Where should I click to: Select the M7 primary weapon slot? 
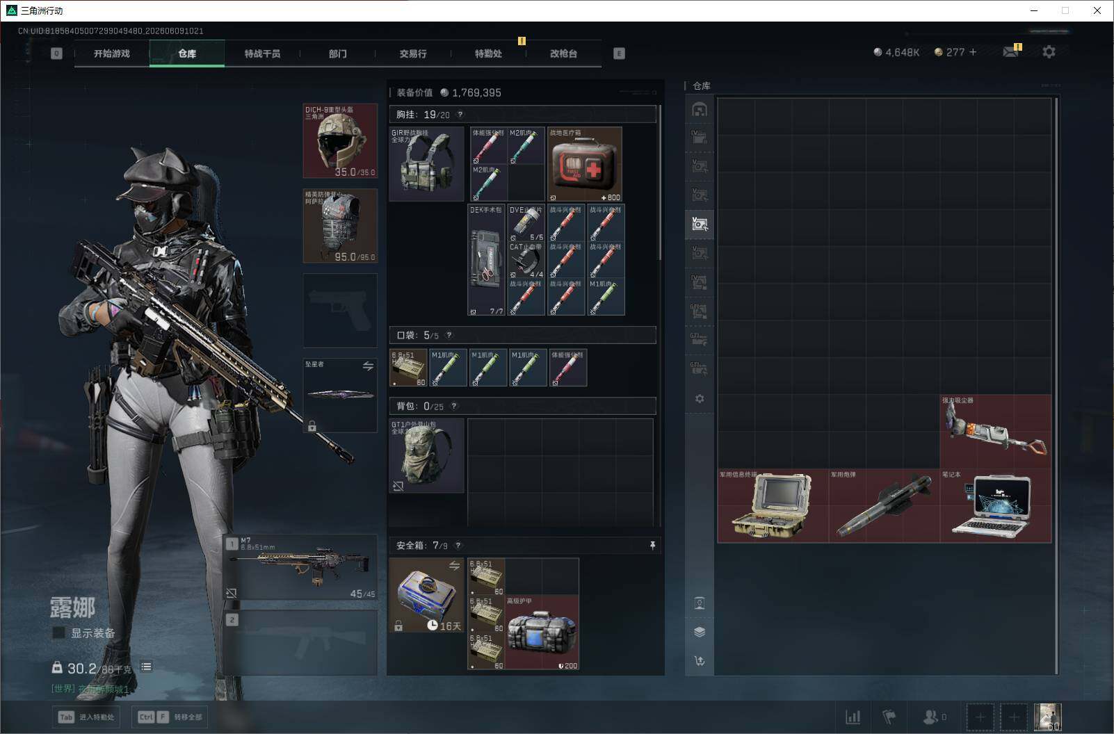coord(300,567)
